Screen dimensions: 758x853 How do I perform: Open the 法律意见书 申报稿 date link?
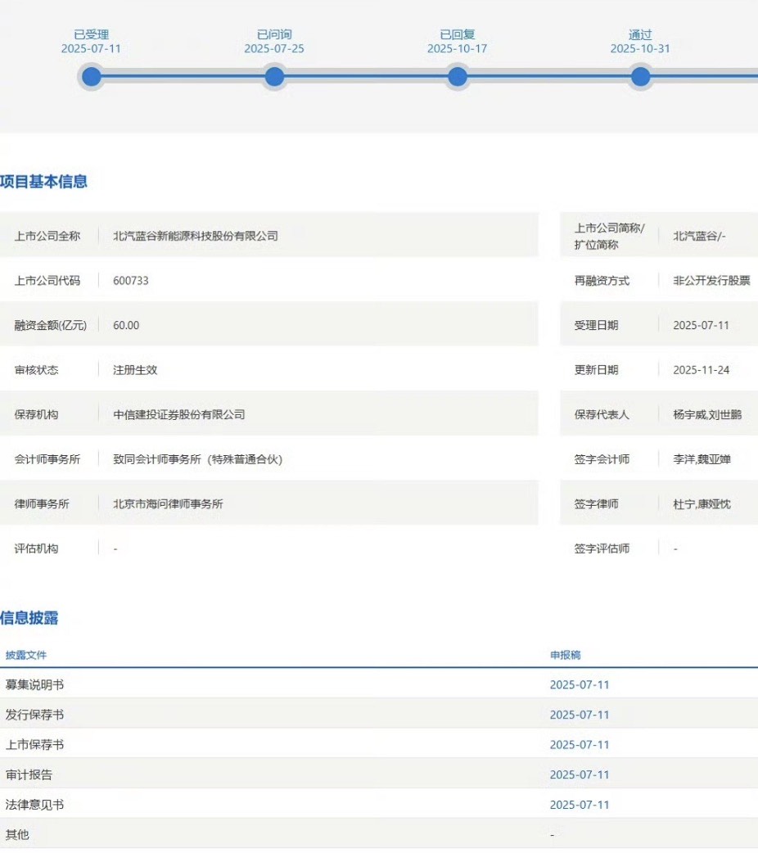click(580, 805)
